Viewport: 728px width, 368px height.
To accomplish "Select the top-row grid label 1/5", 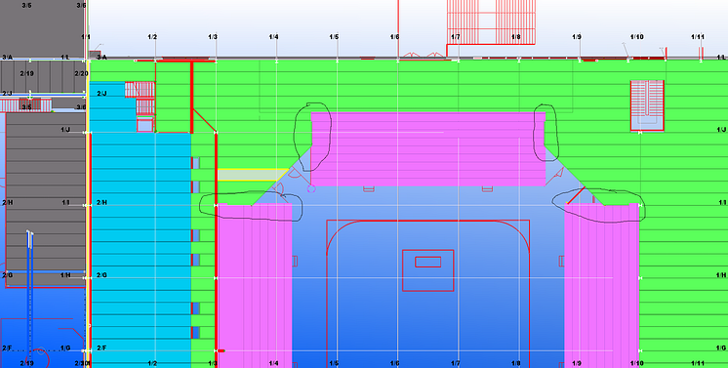I will coord(335,37).
